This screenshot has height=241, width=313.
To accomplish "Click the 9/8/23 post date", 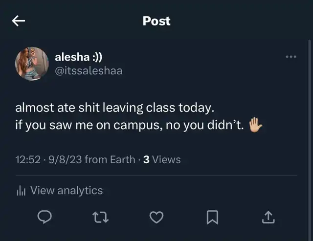I will click(x=65, y=159).
